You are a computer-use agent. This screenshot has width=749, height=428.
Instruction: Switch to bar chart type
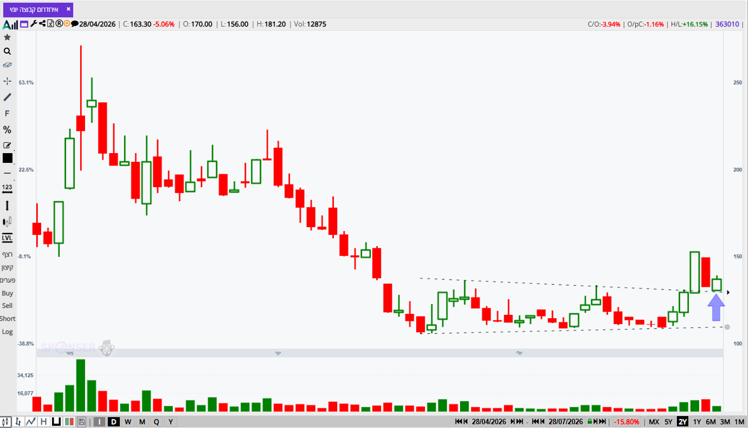(18, 422)
